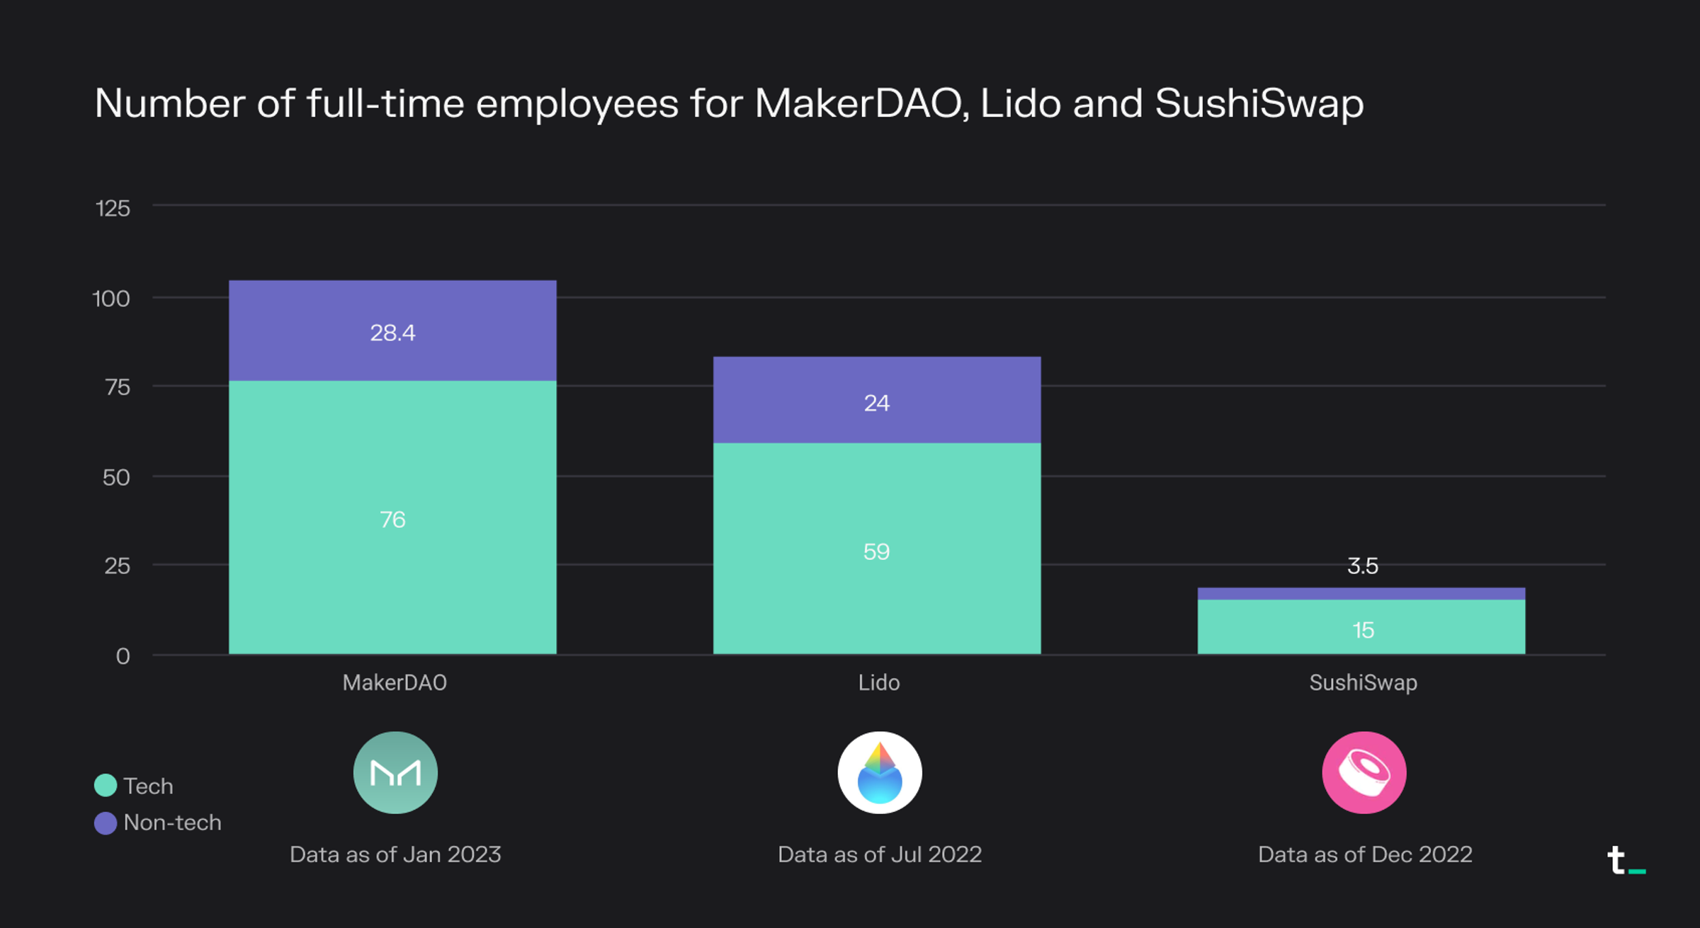The width and height of the screenshot is (1700, 928).
Task: Click SushiSwap's 3.5 value label
Action: point(1362,566)
